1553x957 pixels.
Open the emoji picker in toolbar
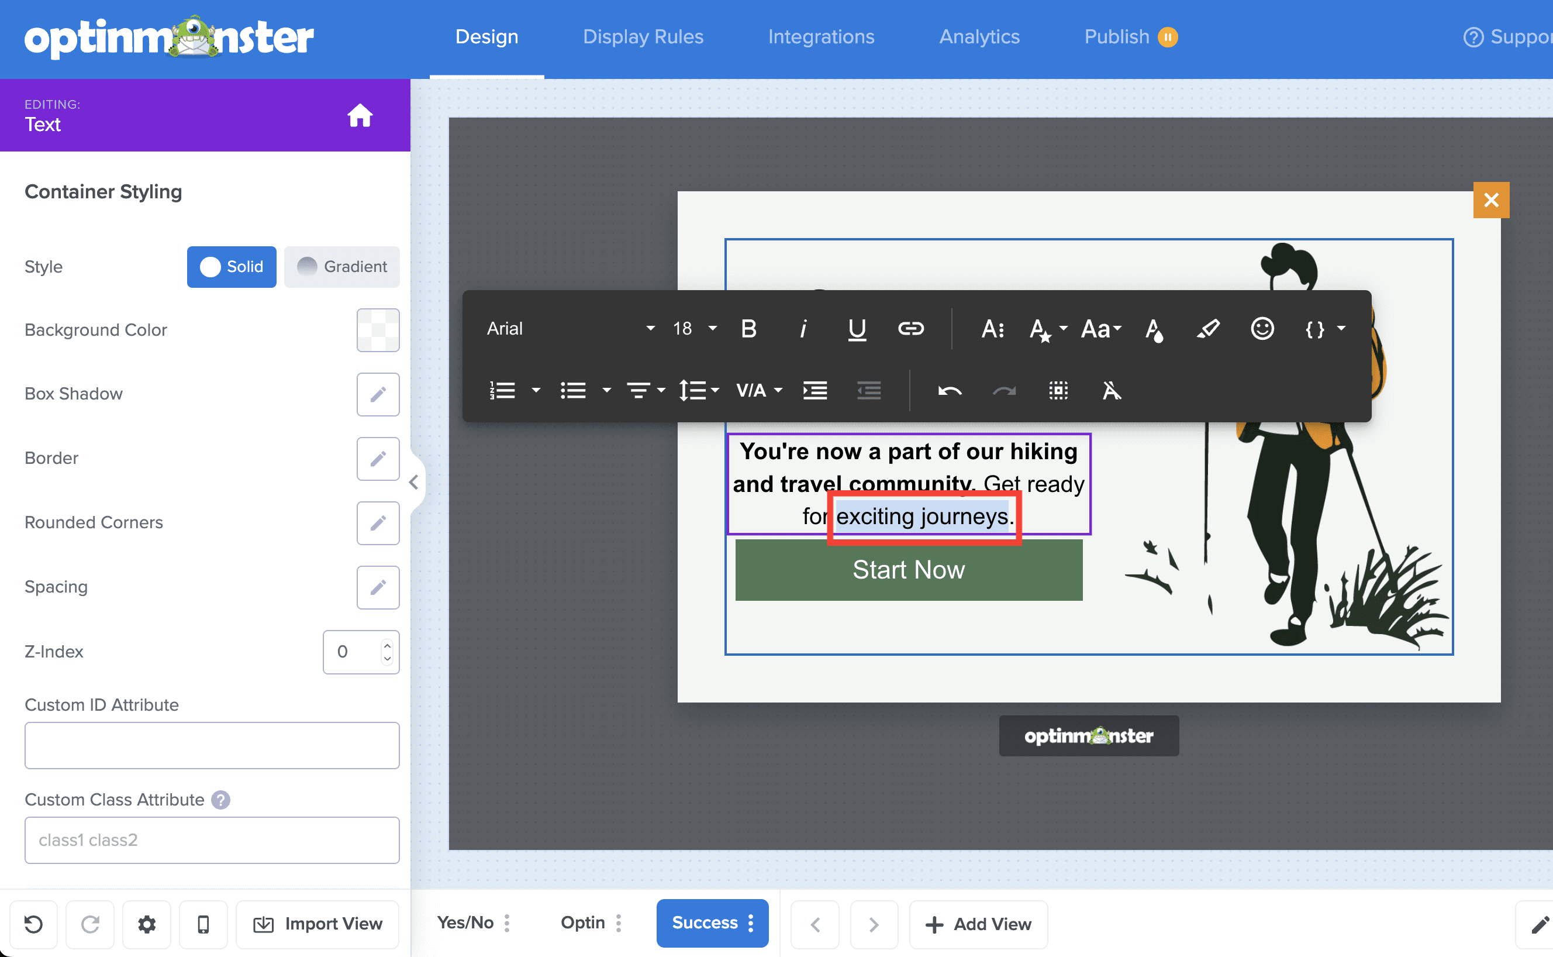[1262, 329]
